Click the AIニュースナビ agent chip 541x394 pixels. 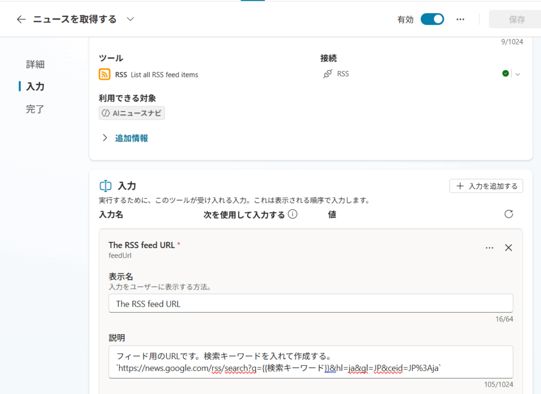pos(132,113)
